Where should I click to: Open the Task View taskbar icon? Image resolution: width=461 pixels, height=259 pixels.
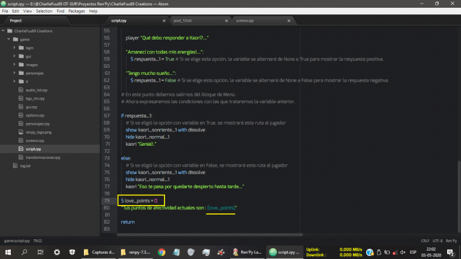pyautogui.click(x=40, y=252)
